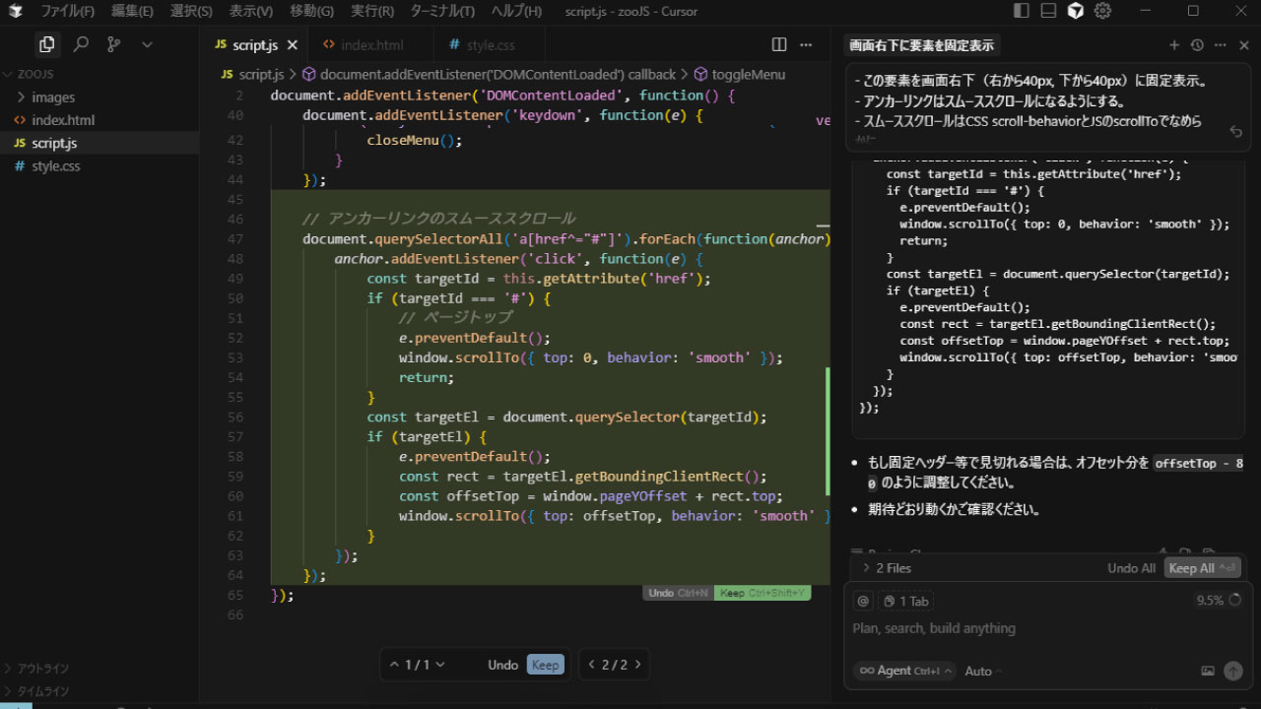Image resolution: width=1261 pixels, height=709 pixels.
Task: Open the Auto model dropdown
Action: (982, 671)
